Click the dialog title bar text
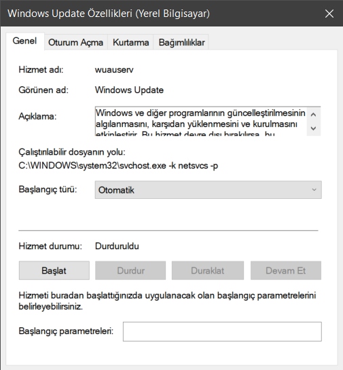343x370 pixels. 109,14
